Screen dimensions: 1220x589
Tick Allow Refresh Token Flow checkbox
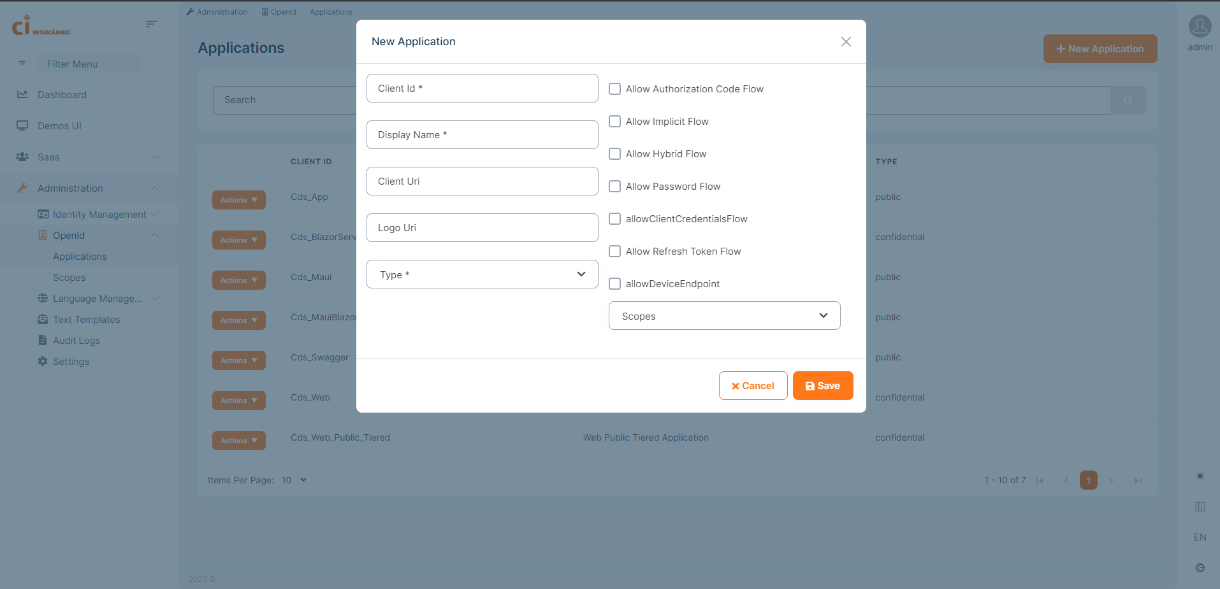pyautogui.click(x=615, y=252)
